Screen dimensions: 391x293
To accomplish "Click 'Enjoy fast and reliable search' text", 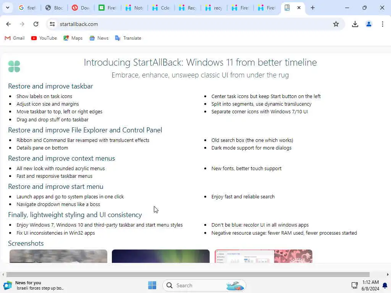I will tap(243, 196).
